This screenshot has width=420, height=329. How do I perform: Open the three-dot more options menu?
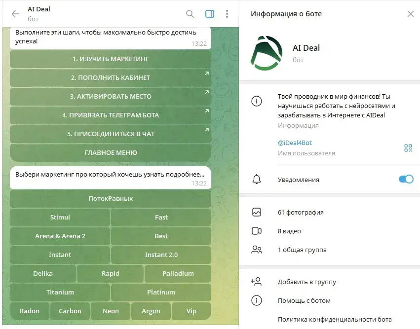(x=227, y=14)
